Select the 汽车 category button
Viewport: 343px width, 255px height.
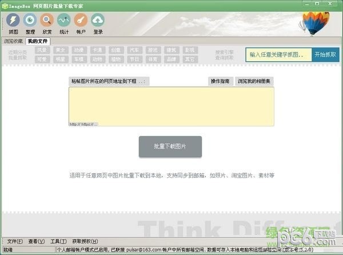tap(134, 50)
